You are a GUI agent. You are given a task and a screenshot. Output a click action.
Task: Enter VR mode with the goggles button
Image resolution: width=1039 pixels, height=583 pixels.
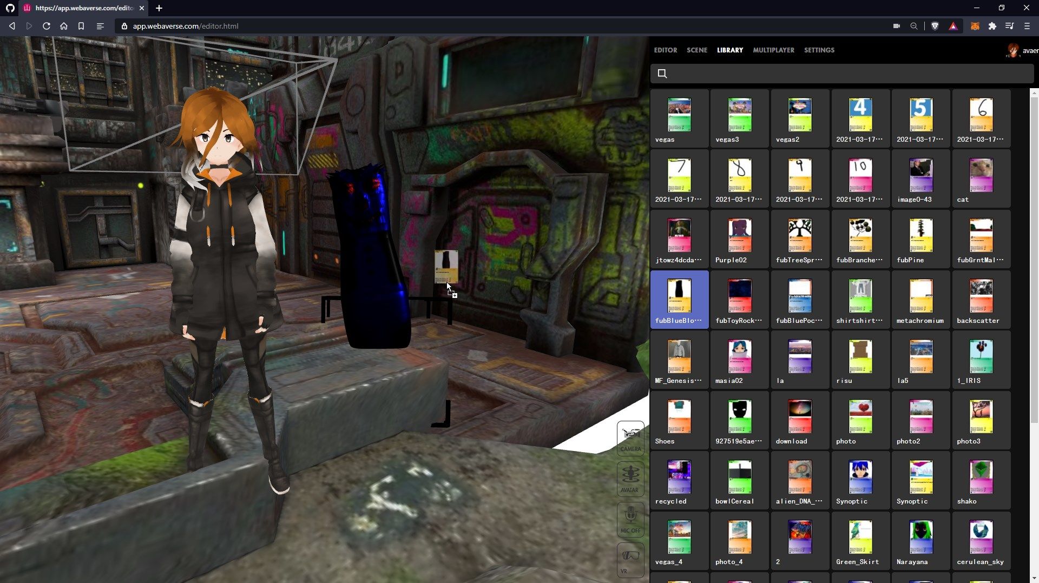pos(630,560)
